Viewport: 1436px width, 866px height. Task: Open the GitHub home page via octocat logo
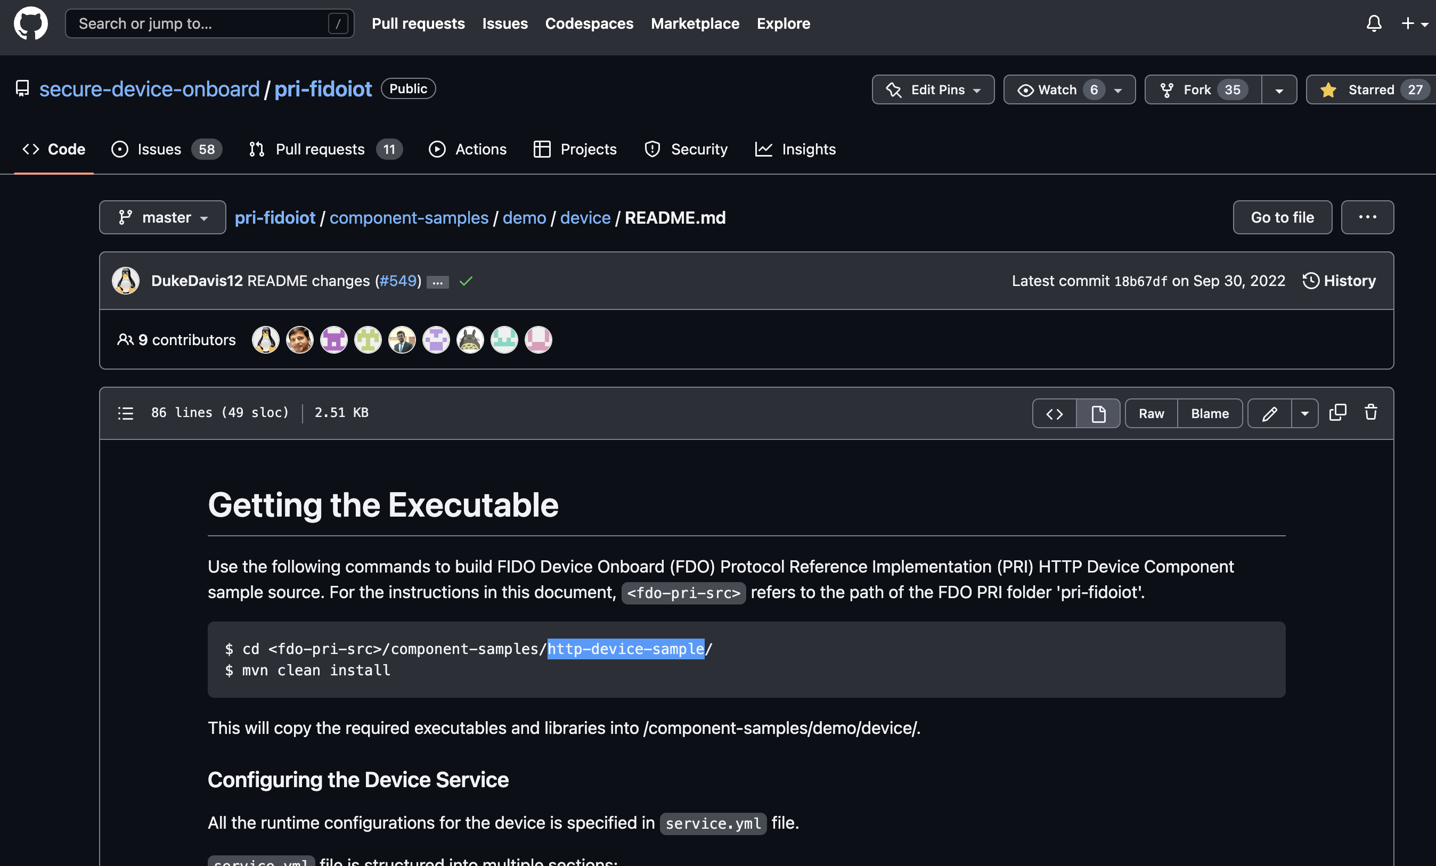pyautogui.click(x=30, y=23)
